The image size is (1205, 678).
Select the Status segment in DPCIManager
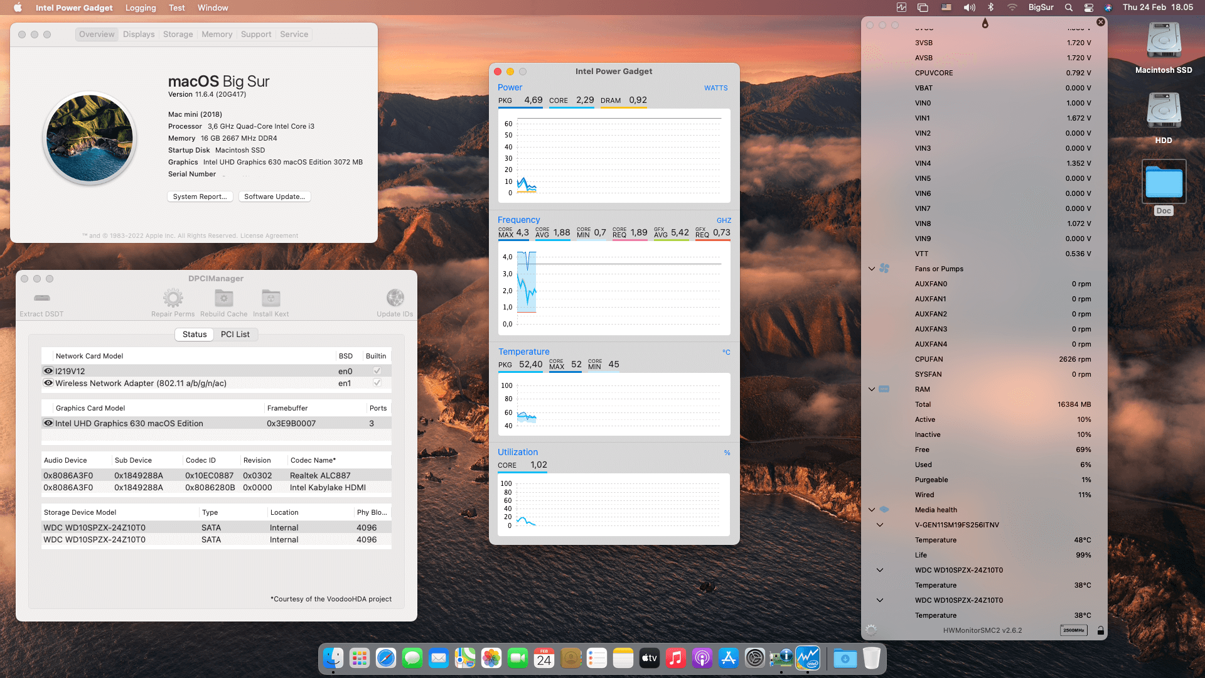click(195, 334)
